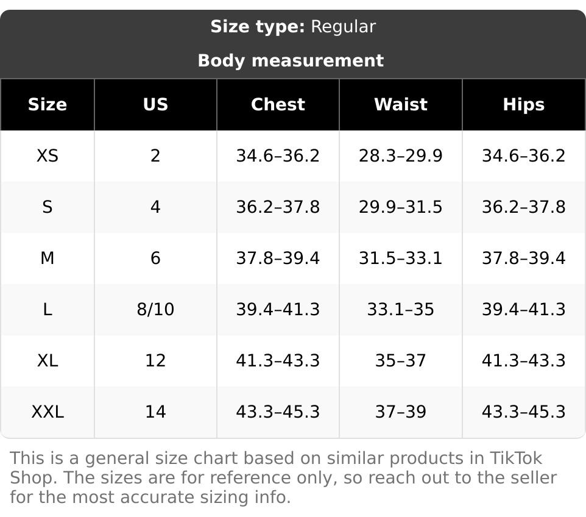Select US size 14 cell
This screenshot has height=517, width=586.
click(155, 412)
